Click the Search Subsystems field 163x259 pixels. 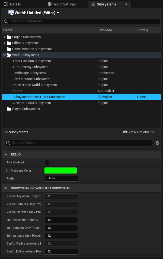click(x=81, y=21)
